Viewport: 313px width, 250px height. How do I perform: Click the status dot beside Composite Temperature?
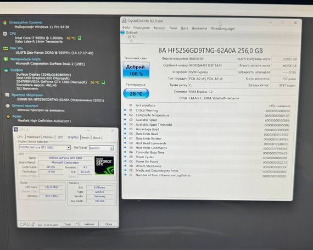pyautogui.click(x=125, y=115)
